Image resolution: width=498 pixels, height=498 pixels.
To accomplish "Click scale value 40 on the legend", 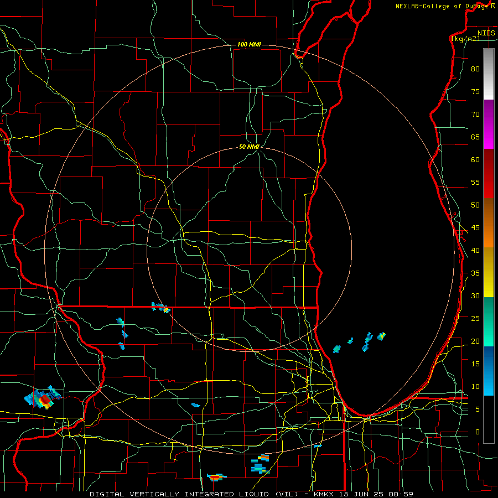I will 475,250.
